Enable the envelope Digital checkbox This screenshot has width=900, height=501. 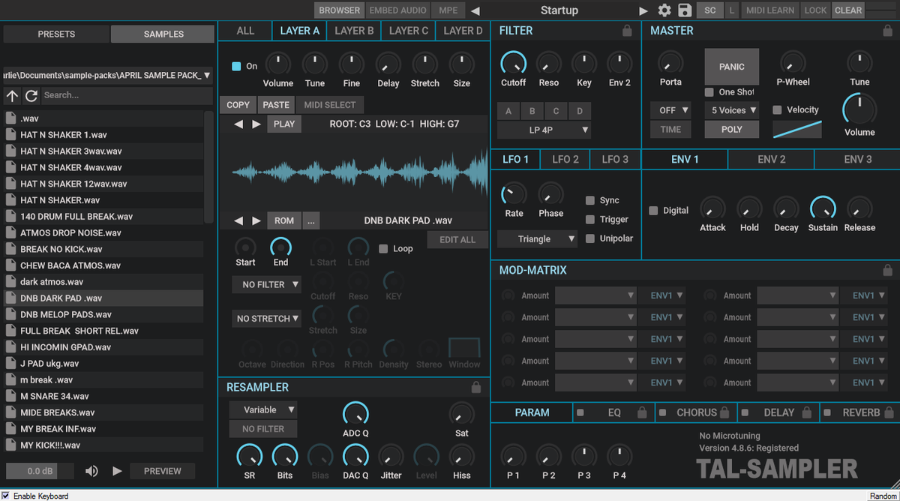(x=653, y=210)
